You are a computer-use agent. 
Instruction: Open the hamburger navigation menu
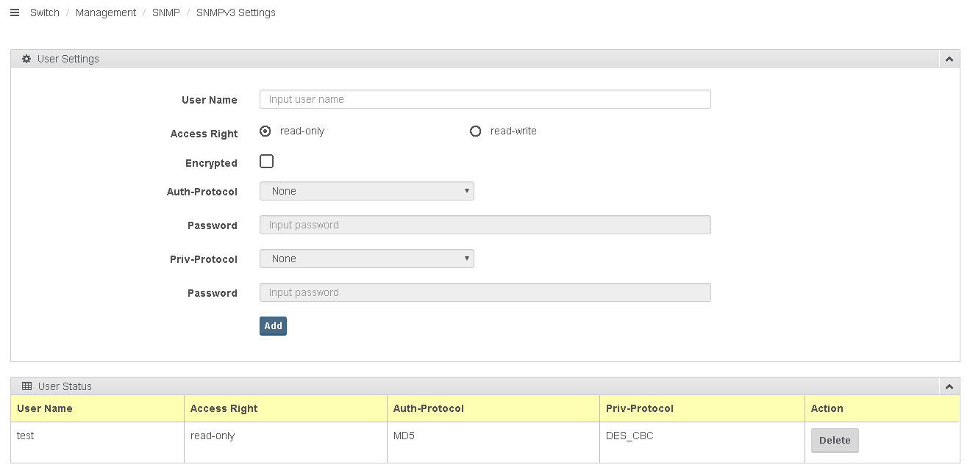click(15, 12)
